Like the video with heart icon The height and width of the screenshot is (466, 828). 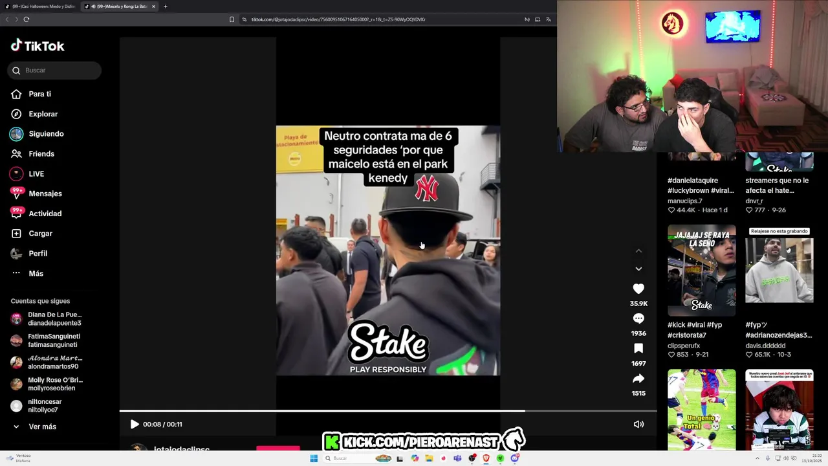click(x=638, y=289)
